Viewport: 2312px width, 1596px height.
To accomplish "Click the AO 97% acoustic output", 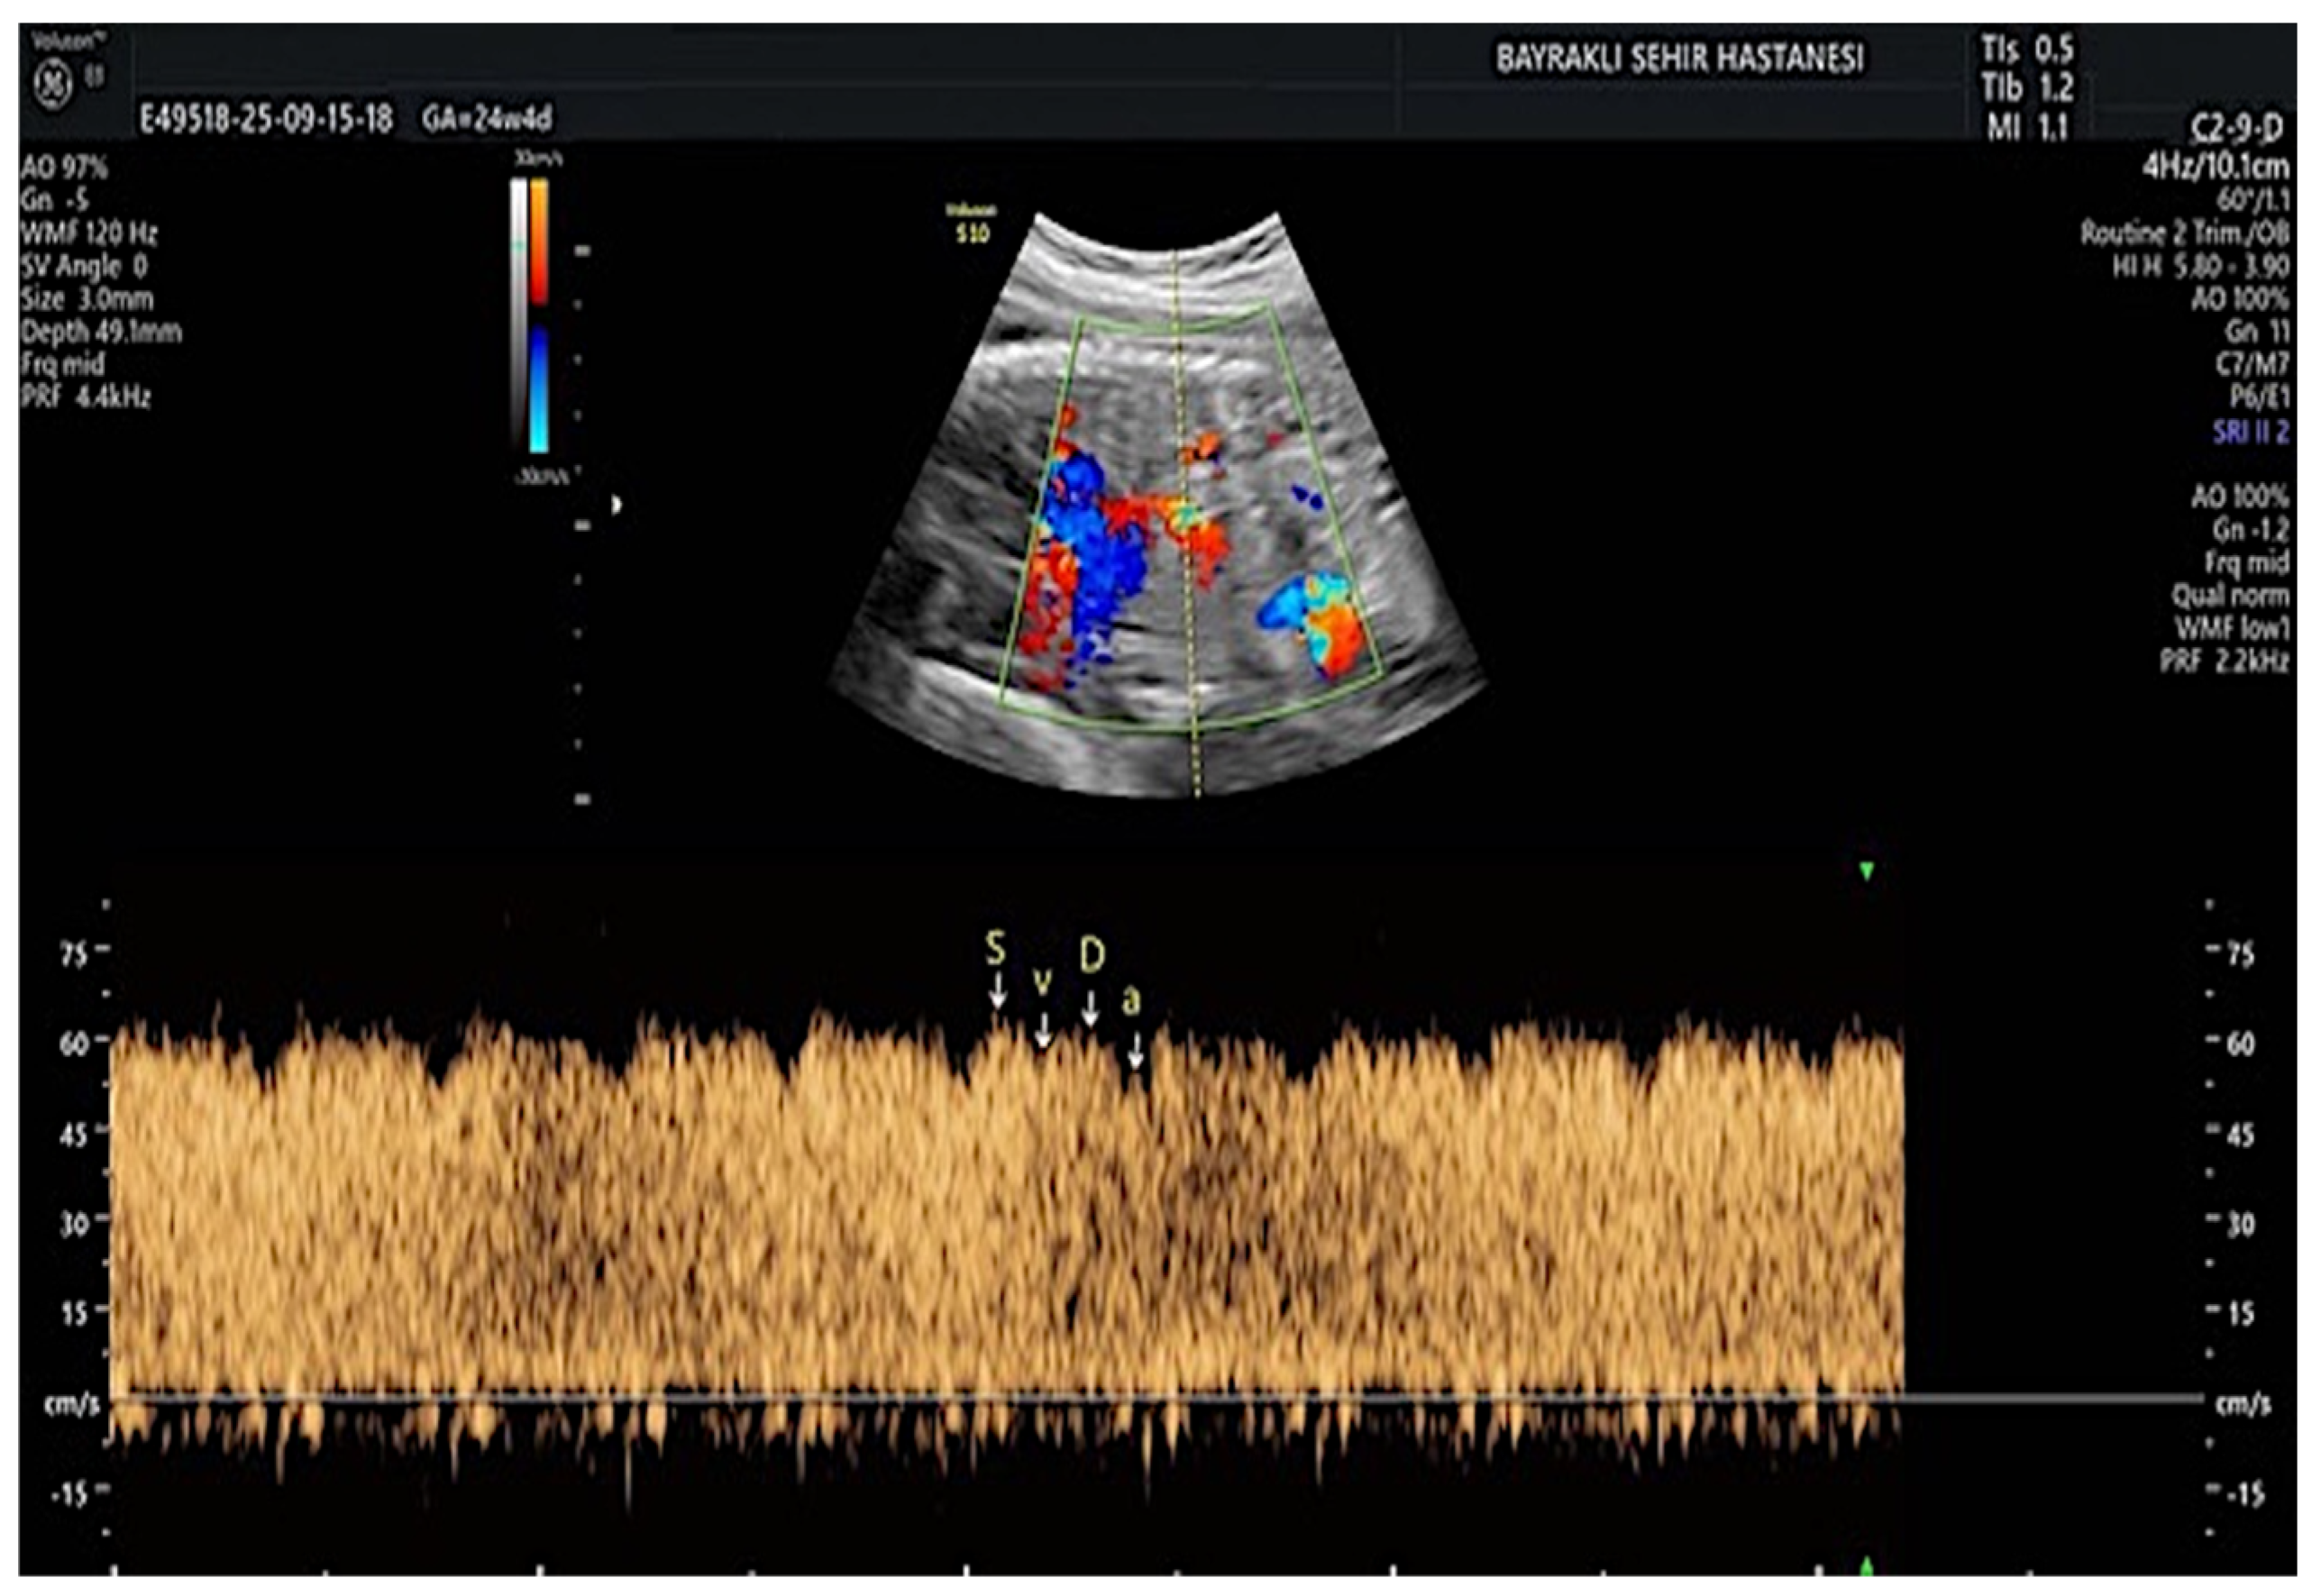I will 63,168.
